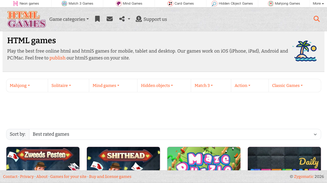Click the Match 3 Games icon
327x183 pixels.
pyautogui.click(x=64, y=4)
